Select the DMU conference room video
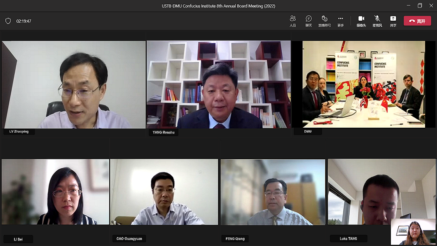The width and height of the screenshot is (437, 246). tap(364, 84)
